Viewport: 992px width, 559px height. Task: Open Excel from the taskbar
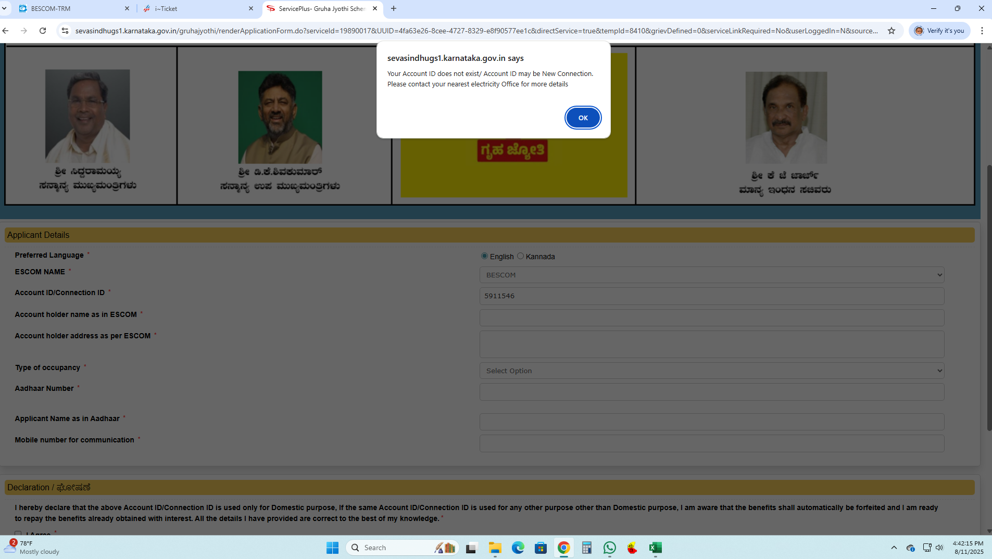[656, 548]
